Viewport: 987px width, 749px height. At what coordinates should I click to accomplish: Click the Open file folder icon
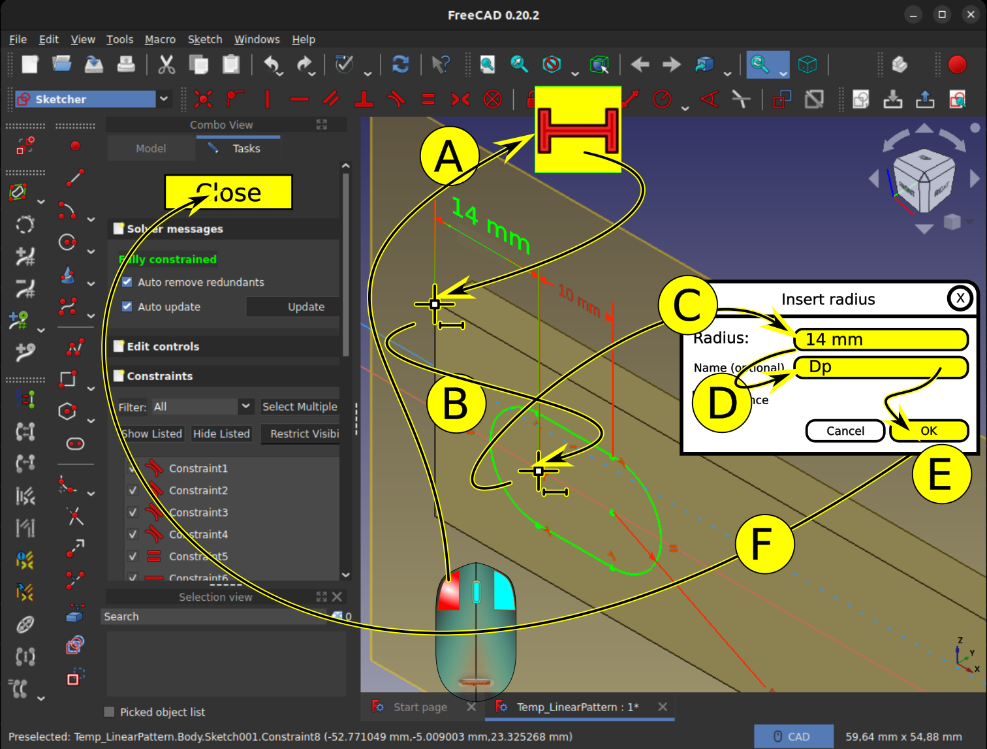[x=62, y=64]
